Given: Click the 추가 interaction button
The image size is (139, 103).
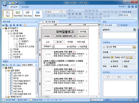Looking at the screenshot, I should (x=108, y=77).
